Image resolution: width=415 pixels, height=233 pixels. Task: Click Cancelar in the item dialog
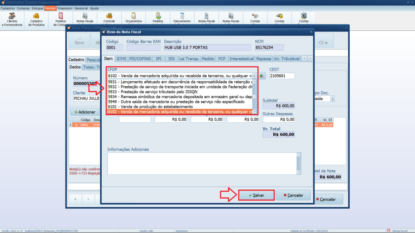293,195
